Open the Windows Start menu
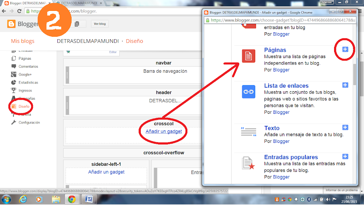This screenshot has width=364, height=205. pyautogui.click(x=6, y=199)
